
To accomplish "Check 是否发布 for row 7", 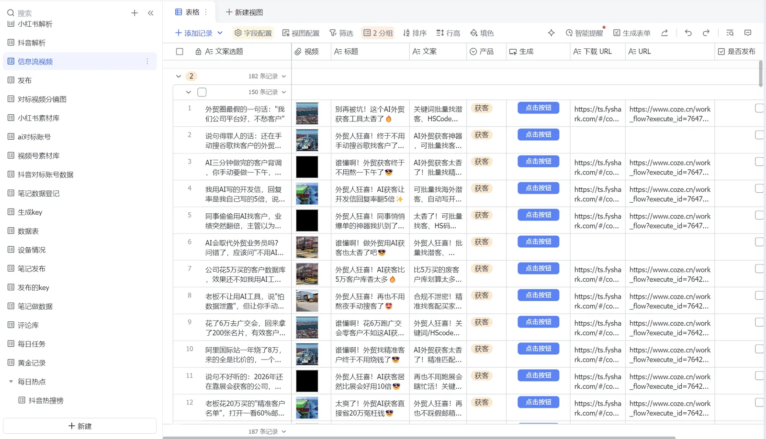I will (759, 269).
